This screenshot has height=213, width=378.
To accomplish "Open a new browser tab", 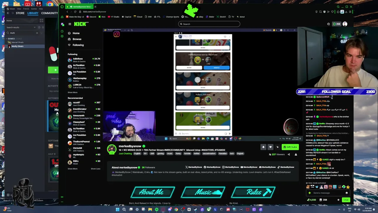I will point(95,7).
